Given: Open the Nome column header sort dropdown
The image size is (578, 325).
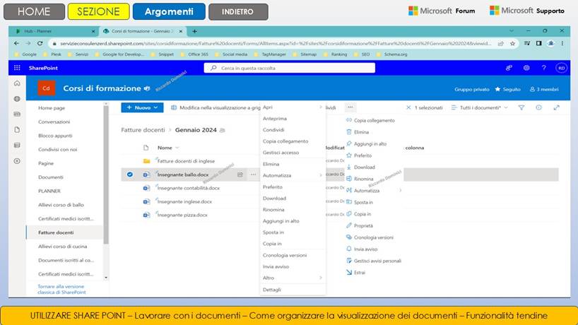Looking at the screenshot, I should [177, 148].
